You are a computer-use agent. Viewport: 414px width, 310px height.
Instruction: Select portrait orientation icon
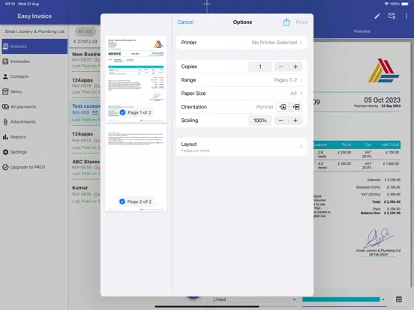coord(283,107)
